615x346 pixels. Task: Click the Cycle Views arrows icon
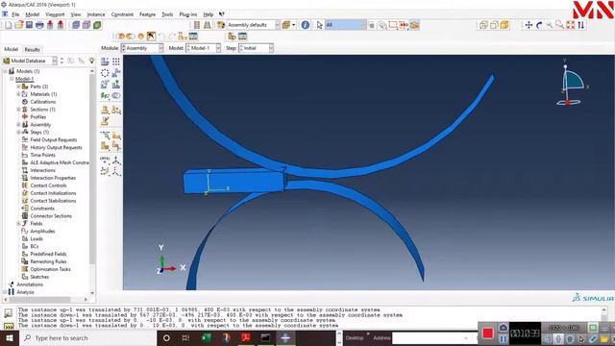(x=580, y=25)
